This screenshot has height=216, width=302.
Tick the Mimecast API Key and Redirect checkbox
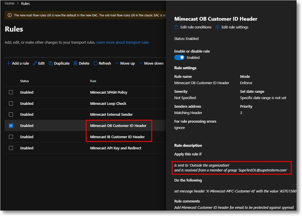11,148
